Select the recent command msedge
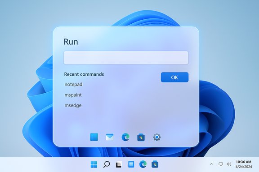Viewport: 259px width, 172px height. click(73, 105)
